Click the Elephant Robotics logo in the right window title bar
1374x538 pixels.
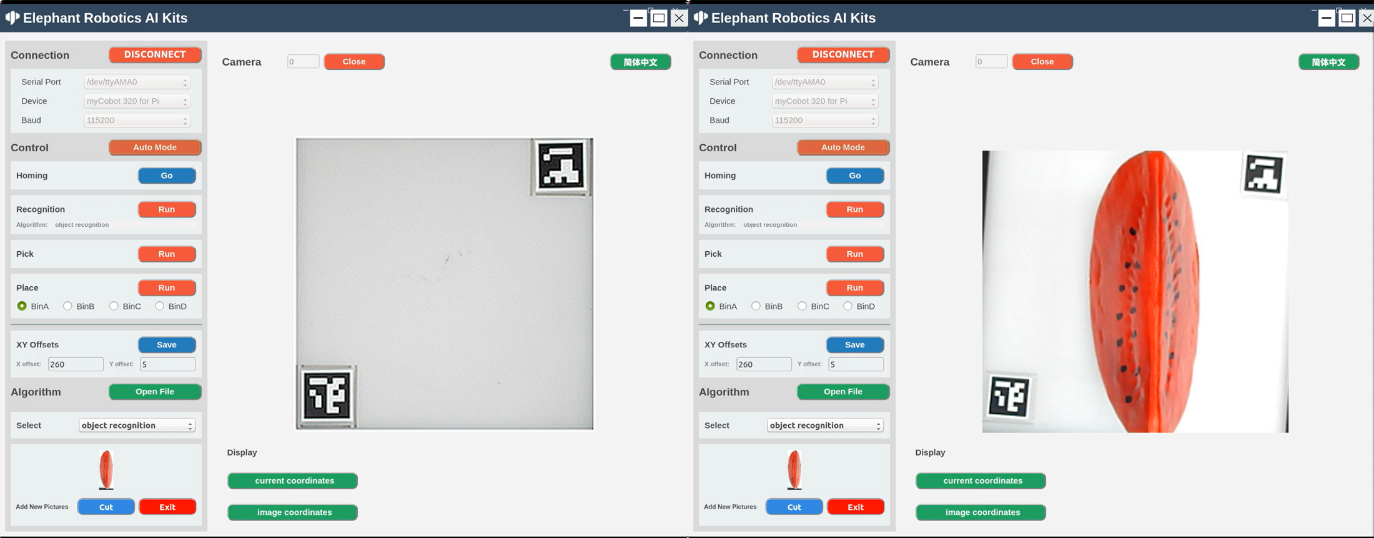pyautogui.click(x=701, y=18)
